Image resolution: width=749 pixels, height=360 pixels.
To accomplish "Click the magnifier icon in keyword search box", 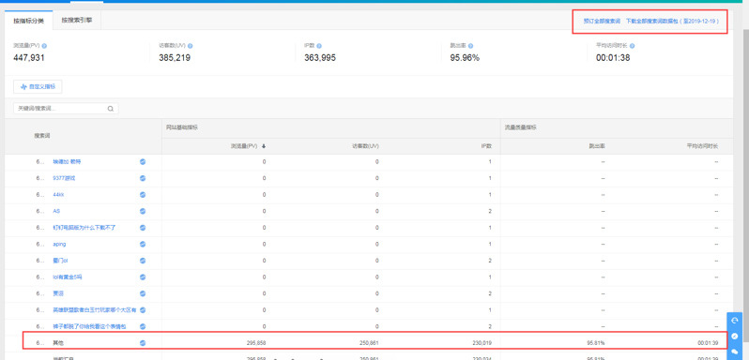I will (111, 109).
